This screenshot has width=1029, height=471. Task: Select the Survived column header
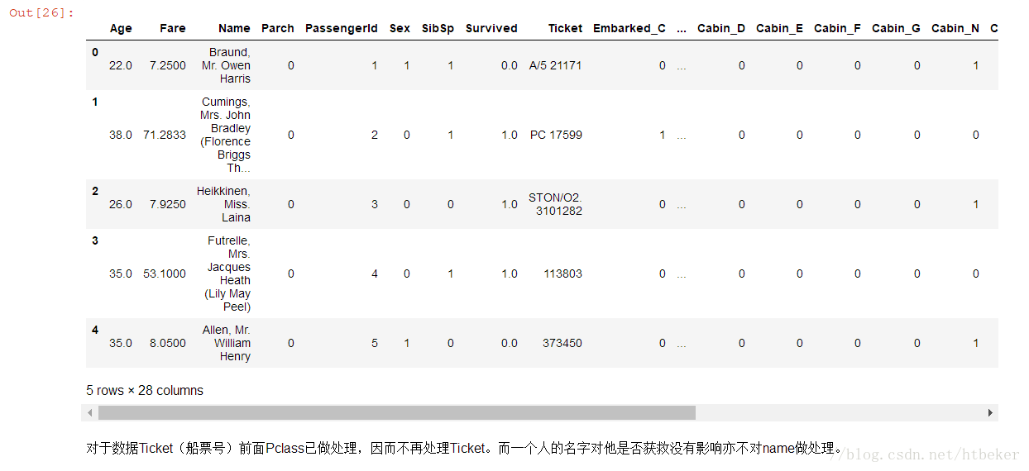click(491, 28)
